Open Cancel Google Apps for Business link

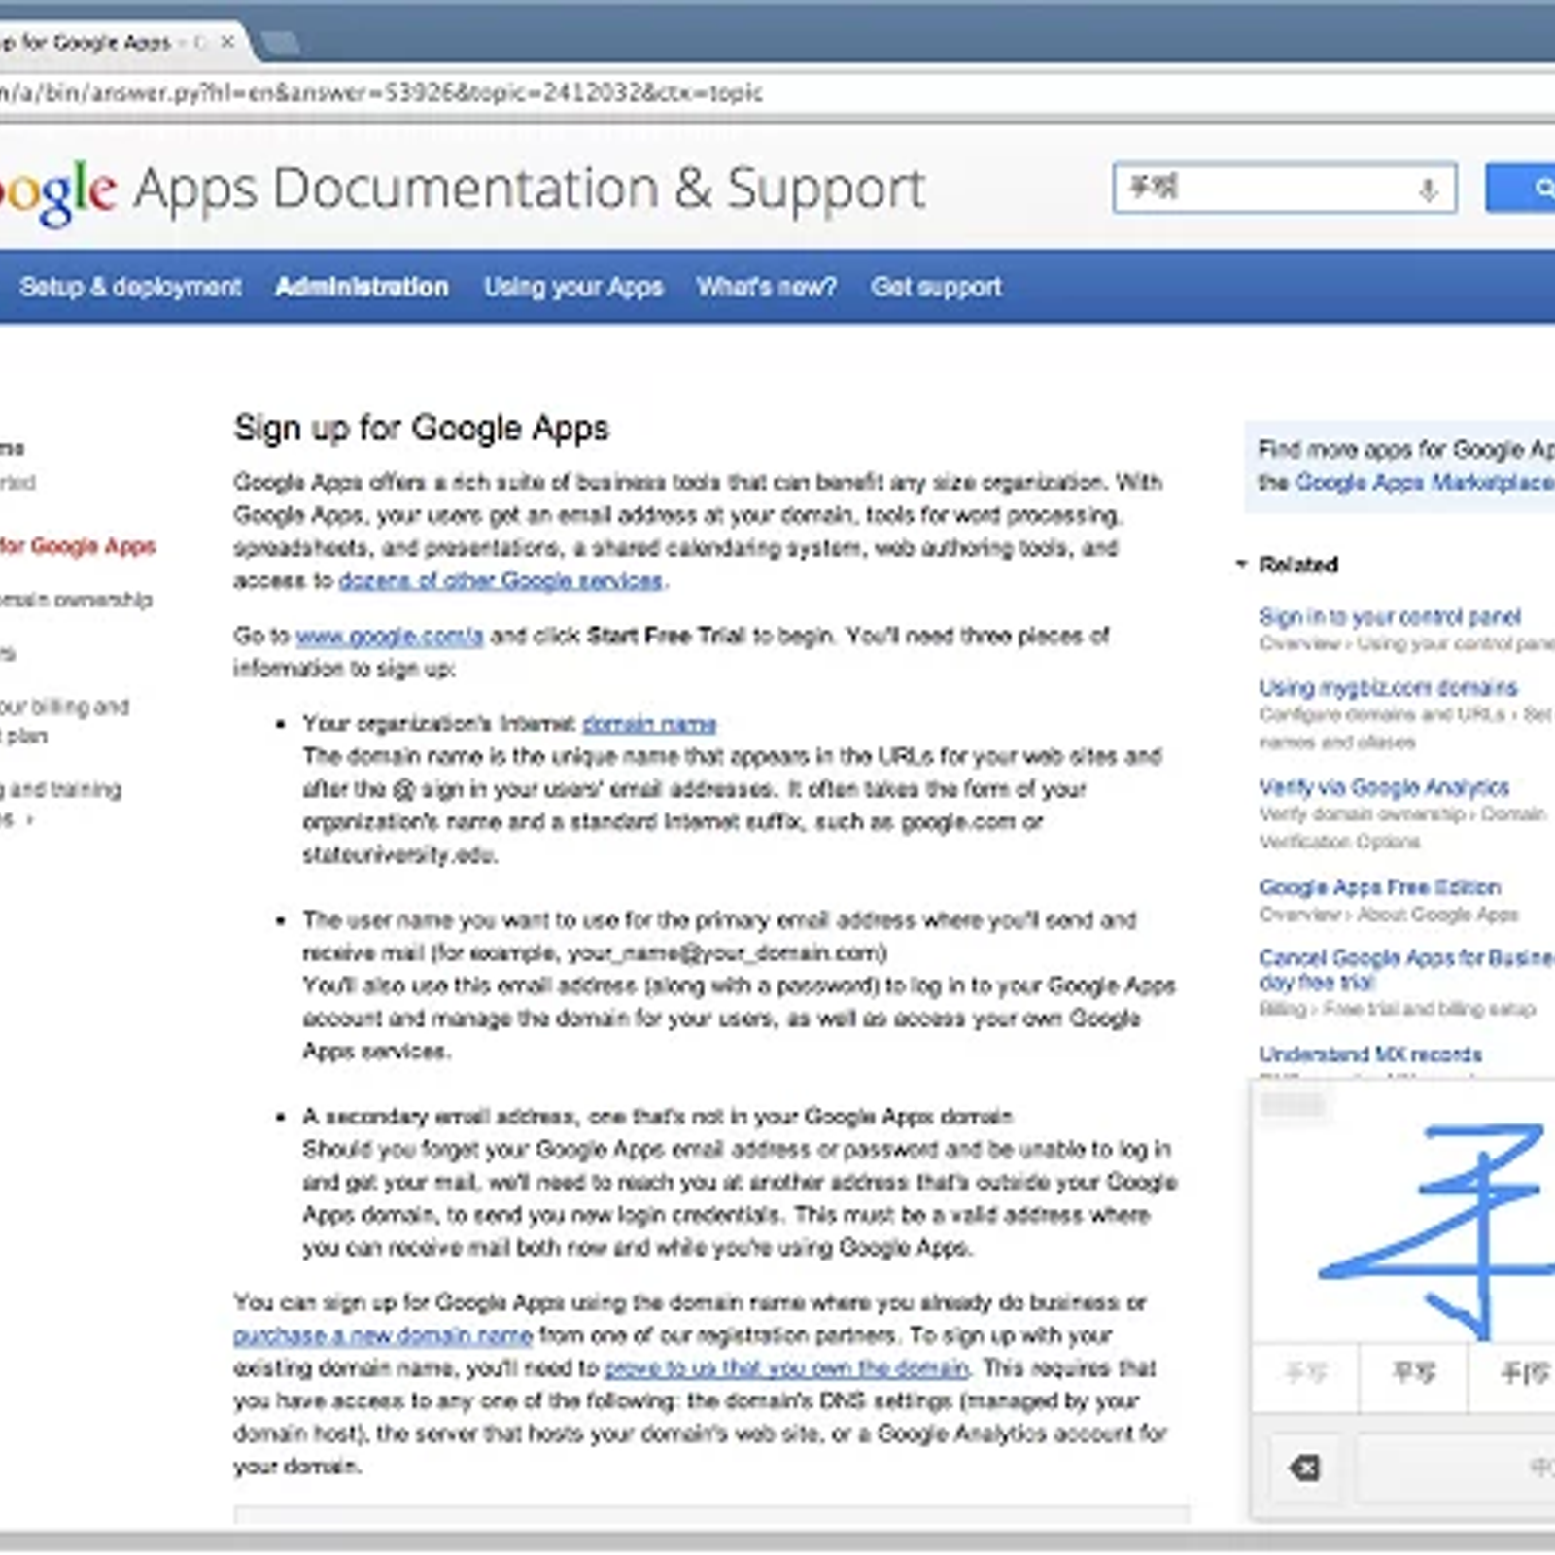click(x=1407, y=970)
